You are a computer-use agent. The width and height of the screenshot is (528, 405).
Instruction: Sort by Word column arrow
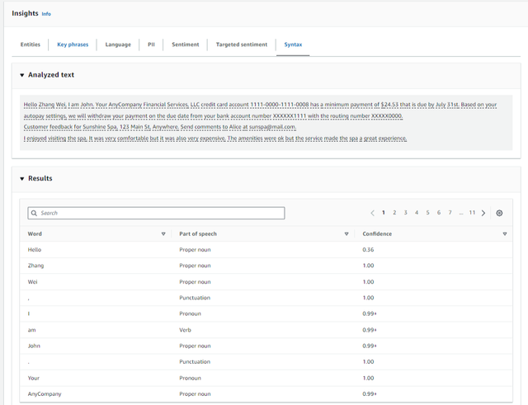[163, 234]
